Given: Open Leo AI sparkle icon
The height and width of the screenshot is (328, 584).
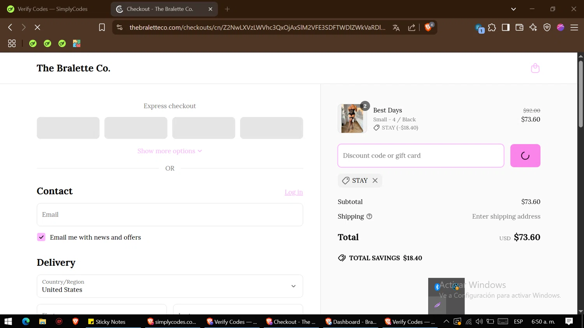Looking at the screenshot, I should coord(533,27).
